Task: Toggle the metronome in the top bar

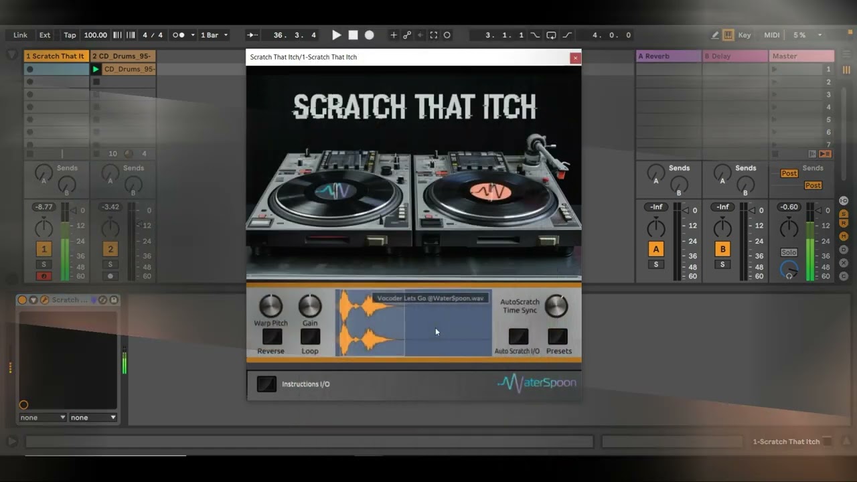Action: click(179, 35)
